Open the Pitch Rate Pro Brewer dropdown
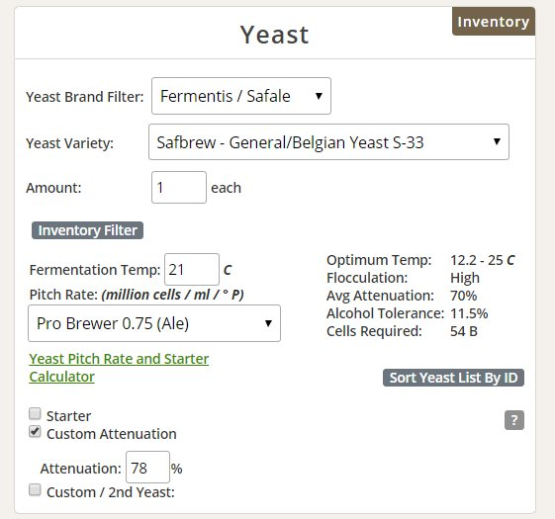This screenshot has height=519, width=555. coord(154,323)
